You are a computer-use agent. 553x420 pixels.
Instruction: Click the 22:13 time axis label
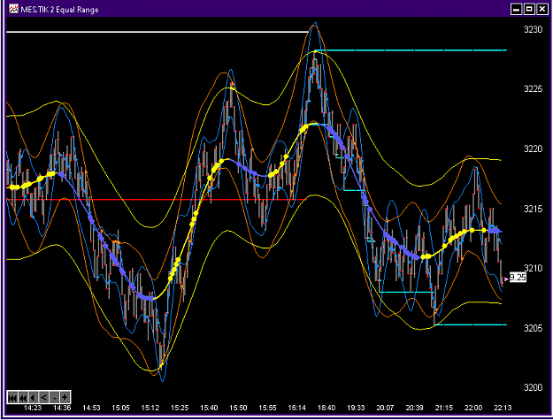point(503,408)
